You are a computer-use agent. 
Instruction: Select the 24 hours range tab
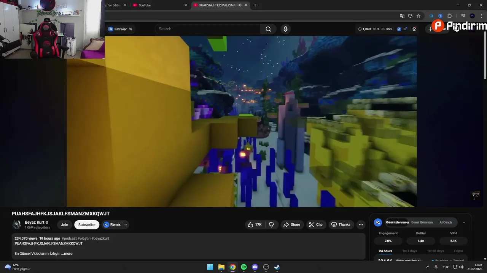point(385,251)
